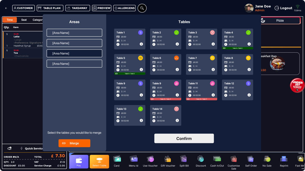305x171 pixels.
Task: Select Table 14 tile for merging
Action: click(165, 115)
